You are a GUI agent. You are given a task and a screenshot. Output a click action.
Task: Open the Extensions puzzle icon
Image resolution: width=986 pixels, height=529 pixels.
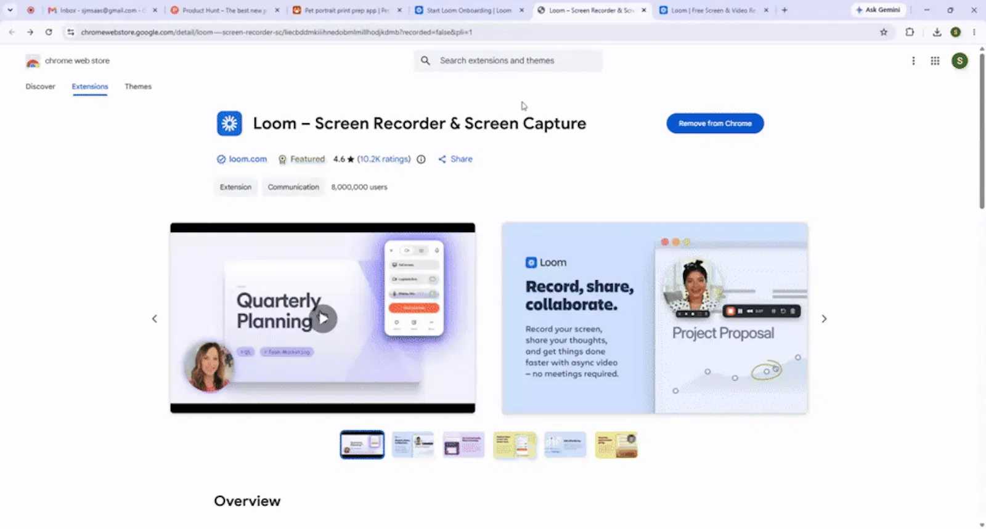pos(910,32)
